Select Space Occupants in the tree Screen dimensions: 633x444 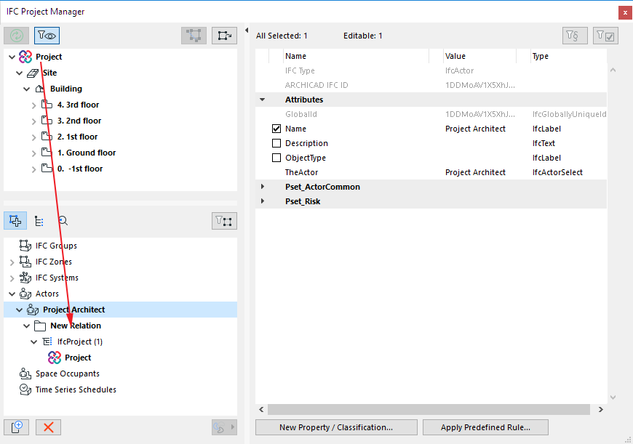pyautogui.click(x=68, y=374)
